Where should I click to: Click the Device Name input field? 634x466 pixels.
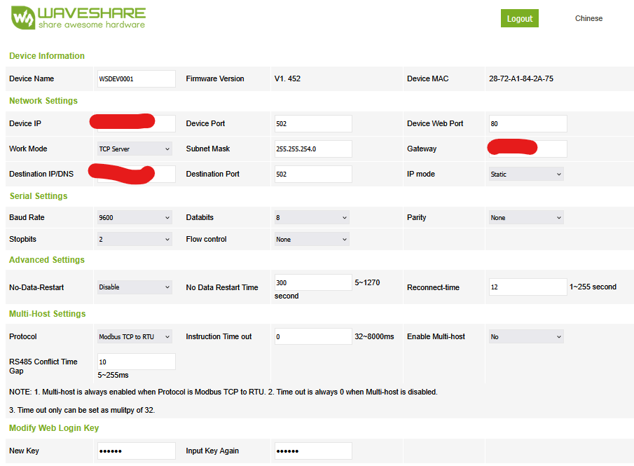point(135,78)
